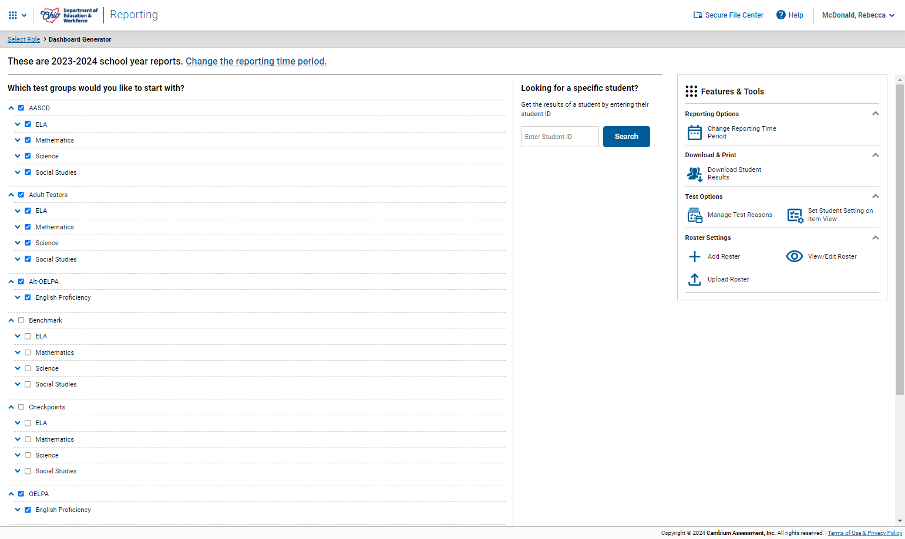This screenshot has width=905, height=539.
Task: Uncheck Adult Testers Science checkbox
Action: pyautogui.click(x=28, y=243)
